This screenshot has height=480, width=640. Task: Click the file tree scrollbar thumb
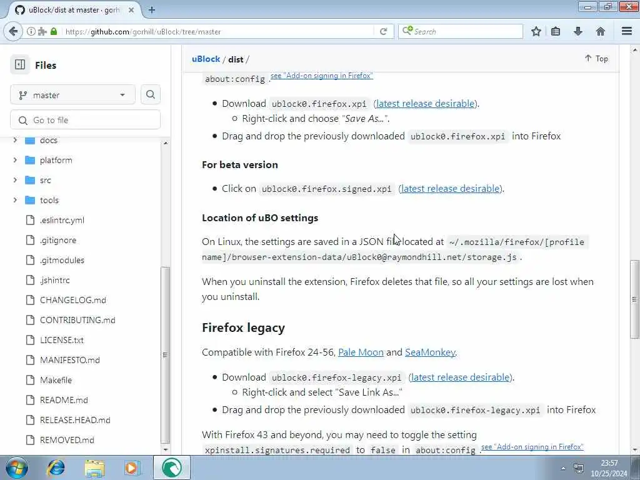click(165, 355)
